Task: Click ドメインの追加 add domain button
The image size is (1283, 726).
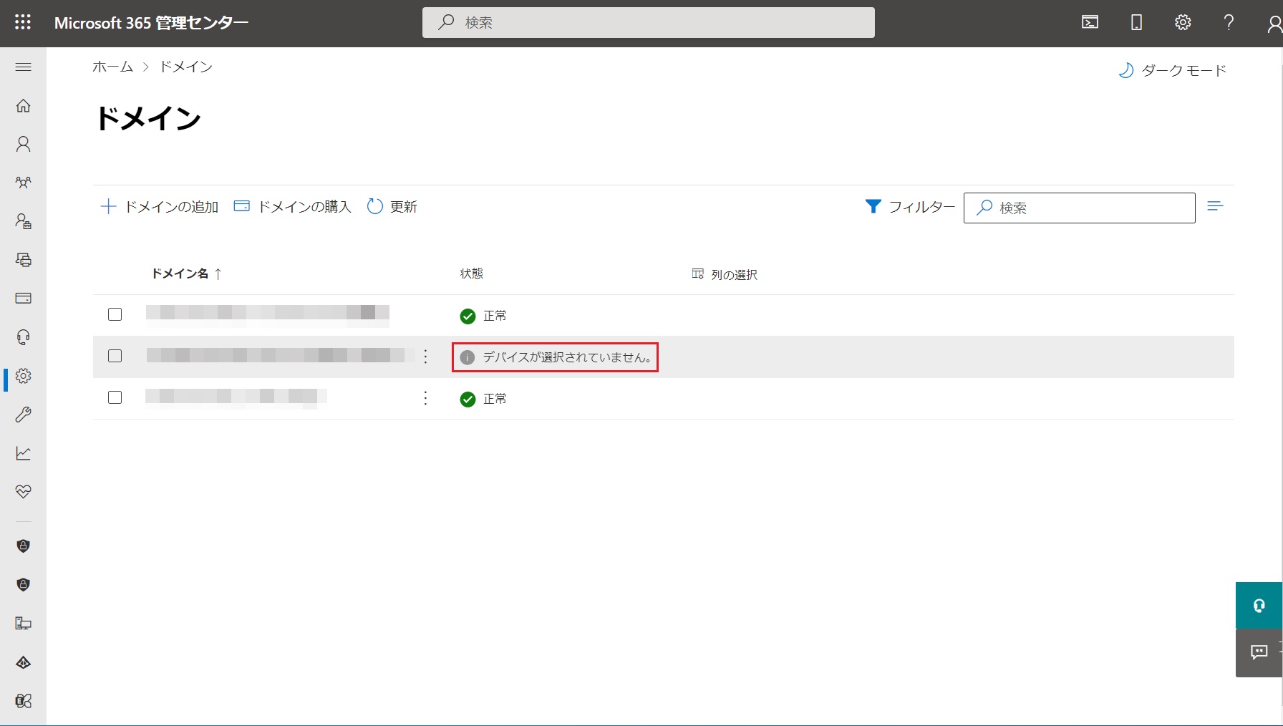Action: click(159, 207)
